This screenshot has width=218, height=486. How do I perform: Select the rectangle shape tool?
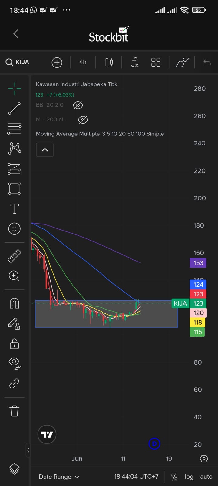point(15,189)
